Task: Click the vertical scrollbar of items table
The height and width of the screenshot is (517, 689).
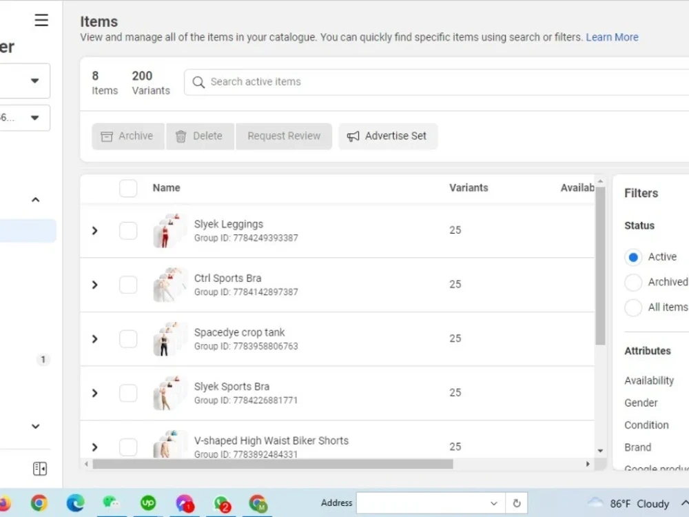Action: [x=600, y=266]
